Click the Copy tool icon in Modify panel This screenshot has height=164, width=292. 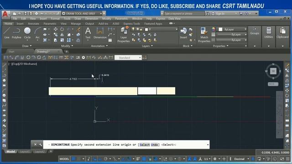point(56,35)
